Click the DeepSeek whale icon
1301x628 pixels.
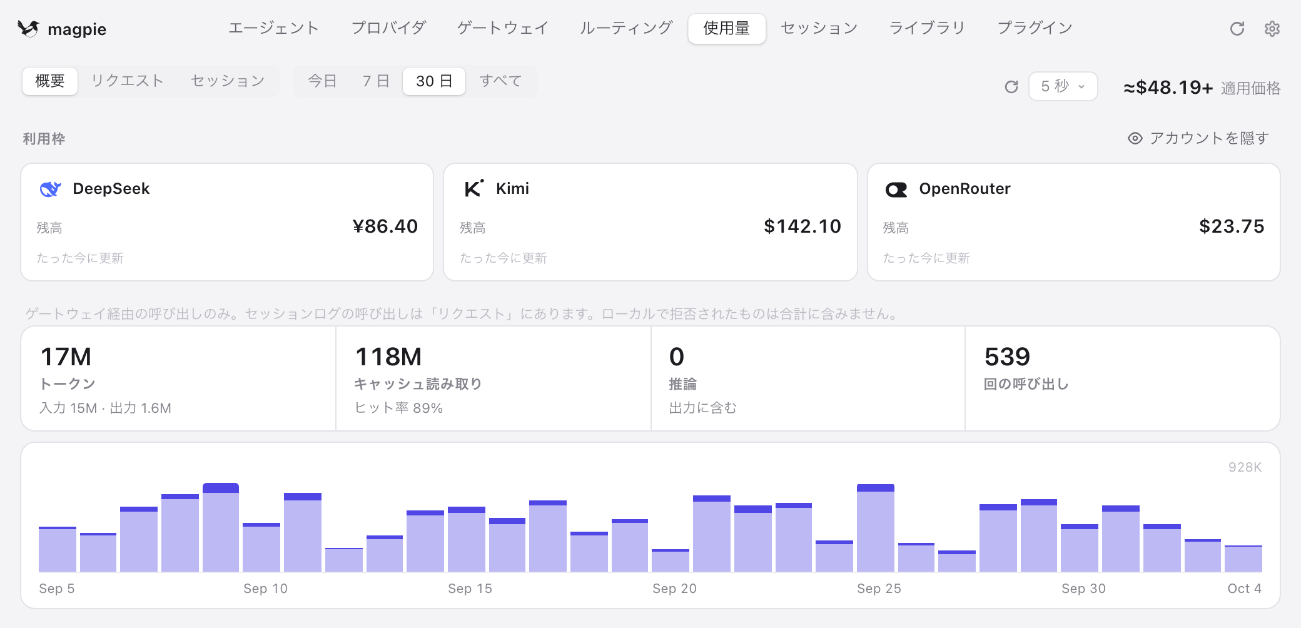coord(50,189)
